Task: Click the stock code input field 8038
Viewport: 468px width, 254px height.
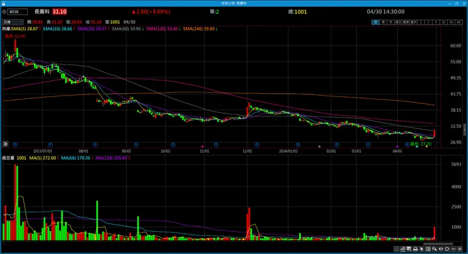Action: (x=18, y=12)
